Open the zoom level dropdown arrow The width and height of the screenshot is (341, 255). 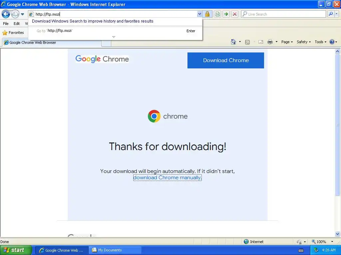coord(332,242)
